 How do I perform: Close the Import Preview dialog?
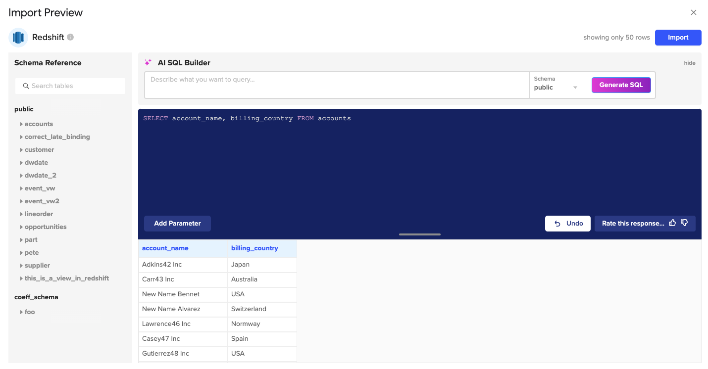pyautogui.click(x=694, y=13)
